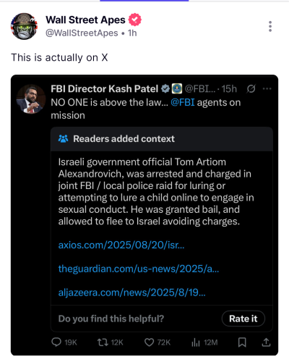289x362 pixels.
Task: Click the blue verified checkmark beside Kash Patel
Action: (165, 89)
